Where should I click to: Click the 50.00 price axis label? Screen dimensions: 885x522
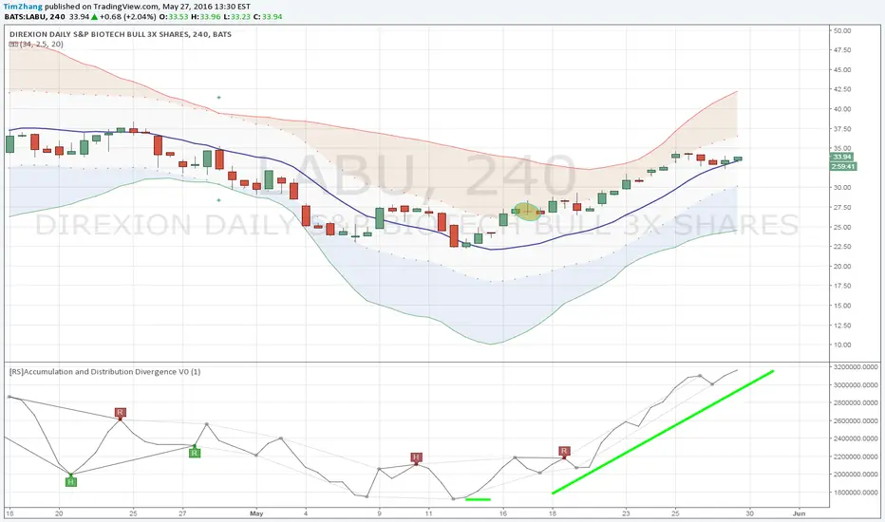[x=841, y=30]
